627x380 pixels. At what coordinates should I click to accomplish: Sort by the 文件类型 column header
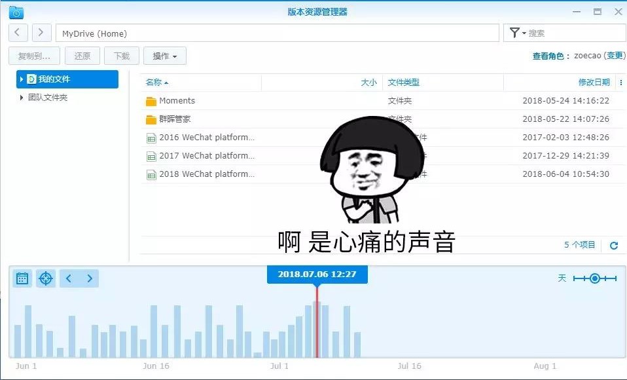coord(403,83)
